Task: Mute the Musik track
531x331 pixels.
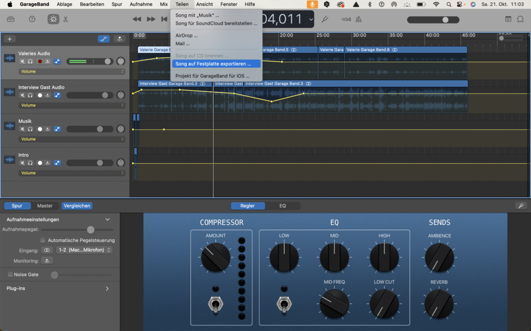Action: click(x=22, y=129)
